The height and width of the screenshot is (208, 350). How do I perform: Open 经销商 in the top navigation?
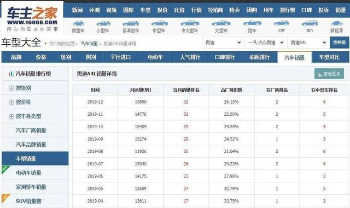[215, 10]
